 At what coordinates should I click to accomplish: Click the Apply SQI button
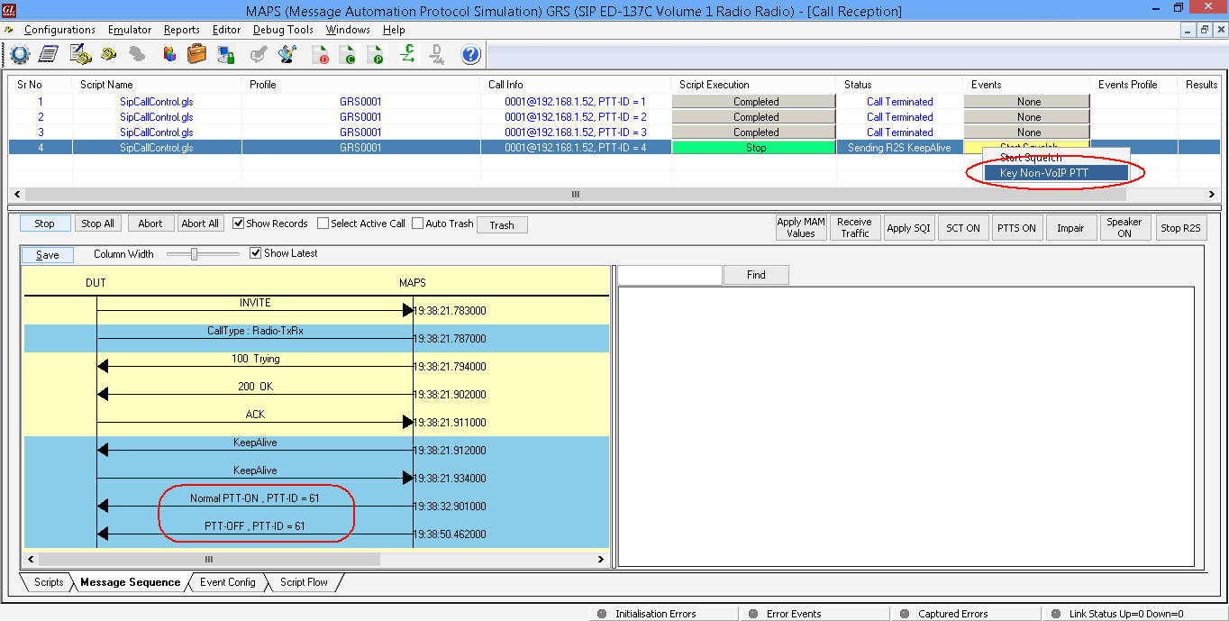(x=908, y=228)
